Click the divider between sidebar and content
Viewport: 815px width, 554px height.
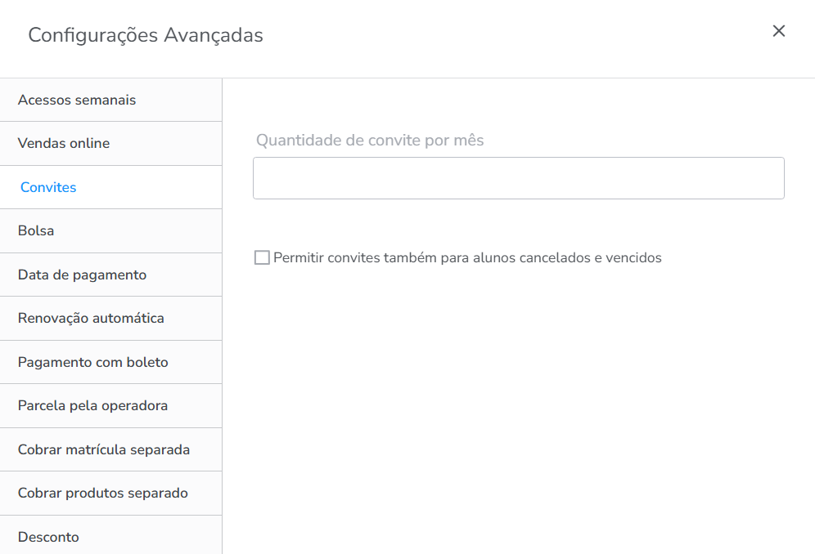[222, 327]
